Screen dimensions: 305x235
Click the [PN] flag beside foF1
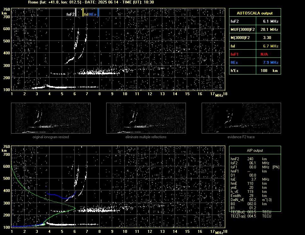click(276, 167)
